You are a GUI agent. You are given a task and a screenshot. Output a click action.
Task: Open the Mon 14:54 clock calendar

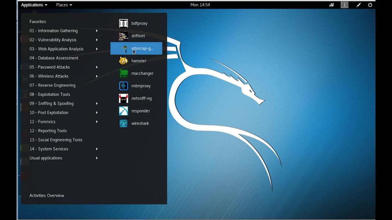coord(200,5)
